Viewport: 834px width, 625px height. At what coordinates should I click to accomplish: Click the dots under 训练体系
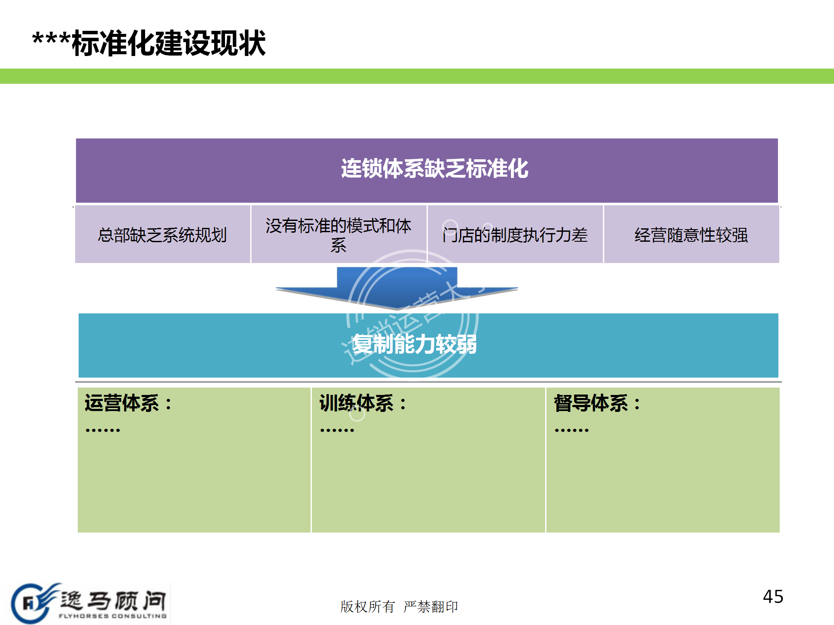(x=337, y=430)
